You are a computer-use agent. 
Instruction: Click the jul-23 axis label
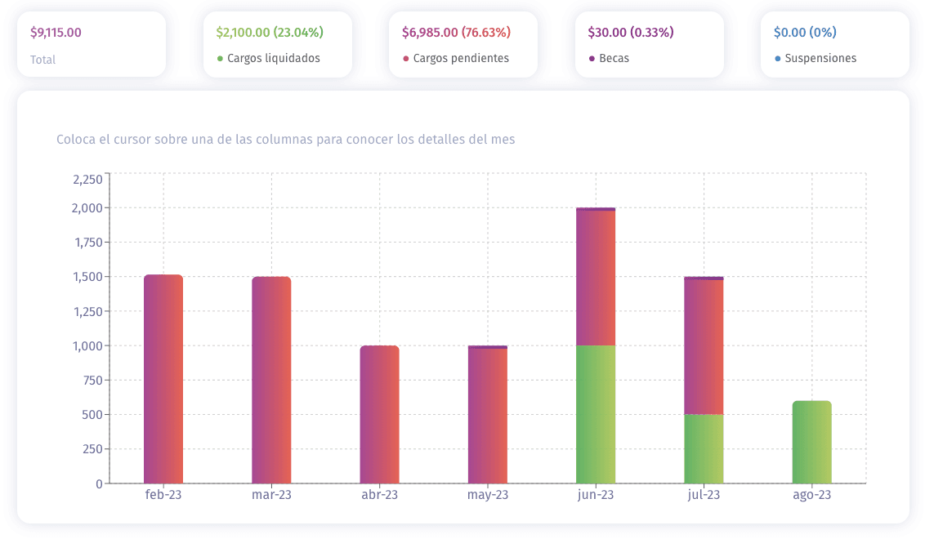pos(704,495)
